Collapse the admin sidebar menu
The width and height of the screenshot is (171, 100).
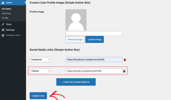(x=13, y=35)
